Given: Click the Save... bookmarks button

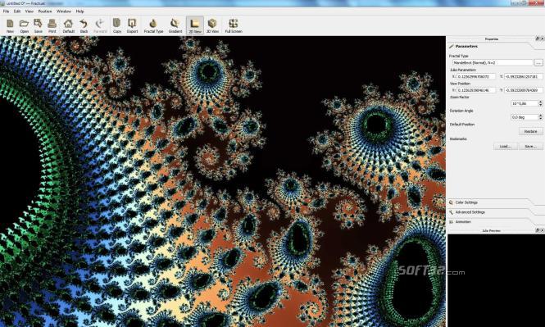Looking at the screenshot, I should click(x=531, y=147).
